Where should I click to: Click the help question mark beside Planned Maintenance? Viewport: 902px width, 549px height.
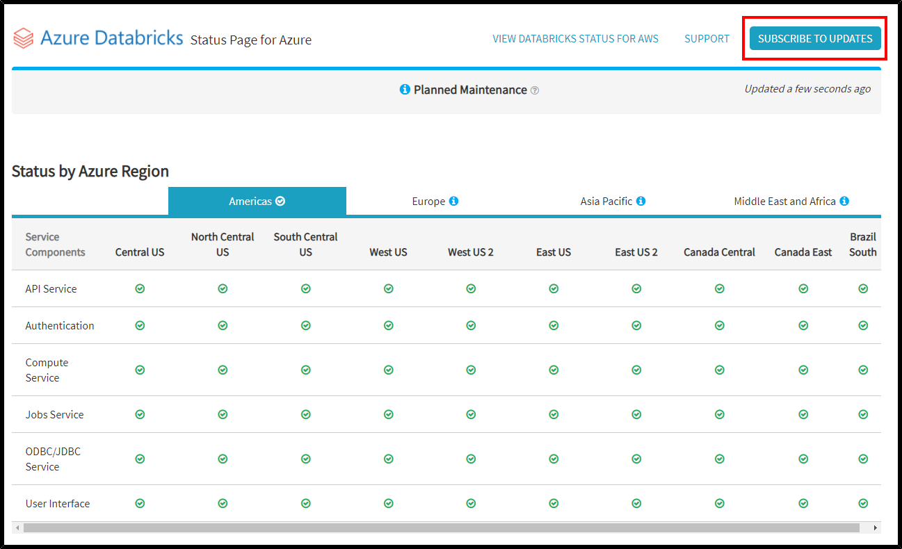point(535,90)
